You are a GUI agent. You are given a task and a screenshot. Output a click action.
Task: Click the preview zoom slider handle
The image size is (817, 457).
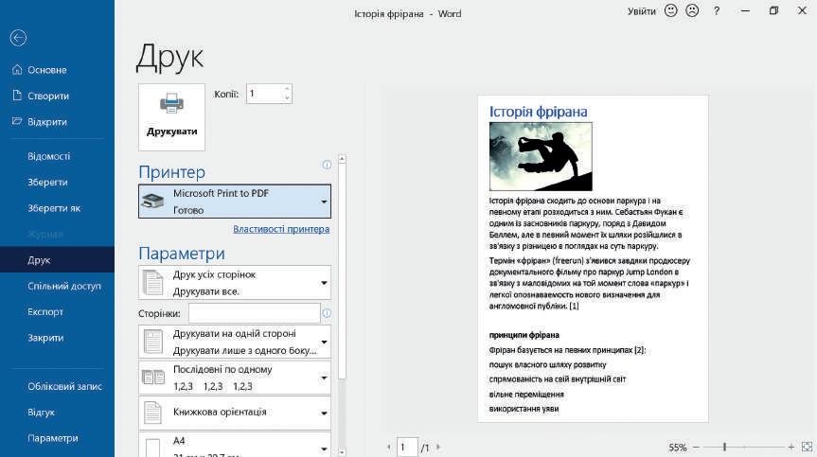coord(725,447)
